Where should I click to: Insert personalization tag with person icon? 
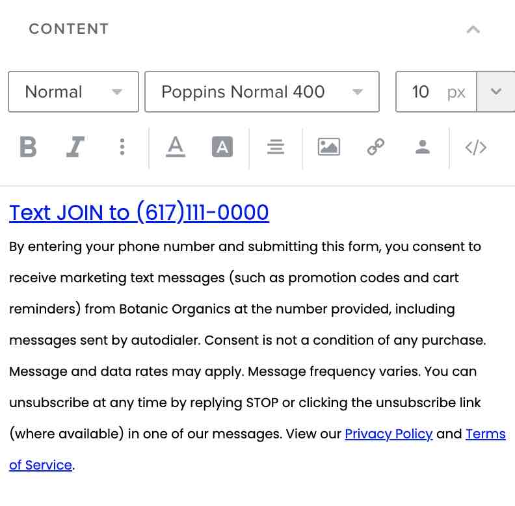(x=423, y=148)
